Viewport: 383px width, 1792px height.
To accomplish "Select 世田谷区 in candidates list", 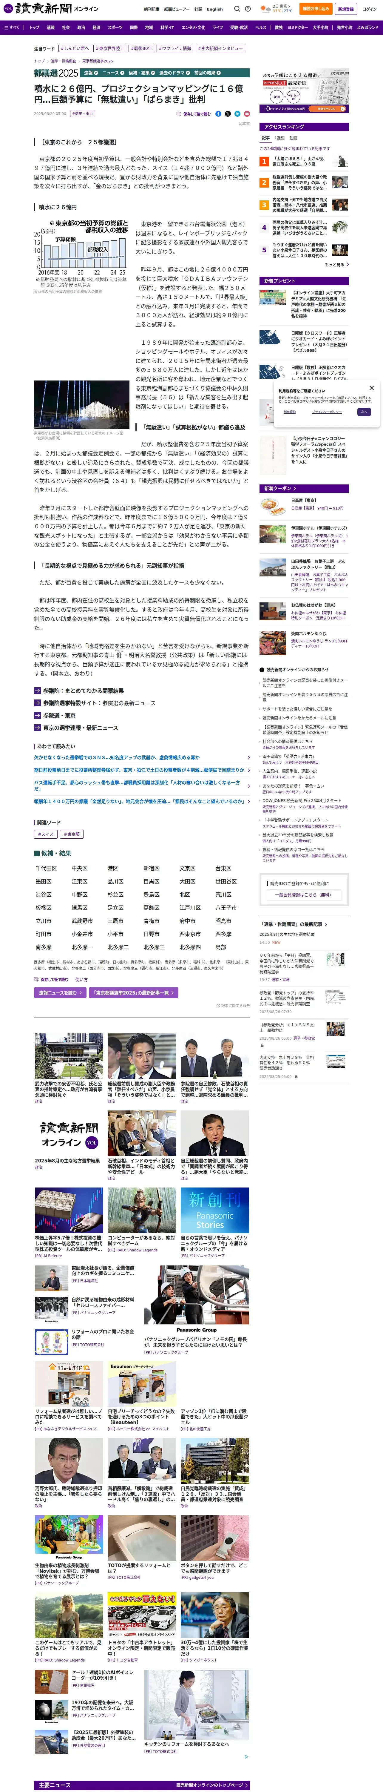I will point(226,881).
